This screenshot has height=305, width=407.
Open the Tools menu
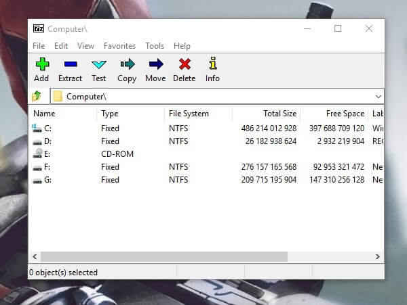pyautogui.click(x=155, y=46)
